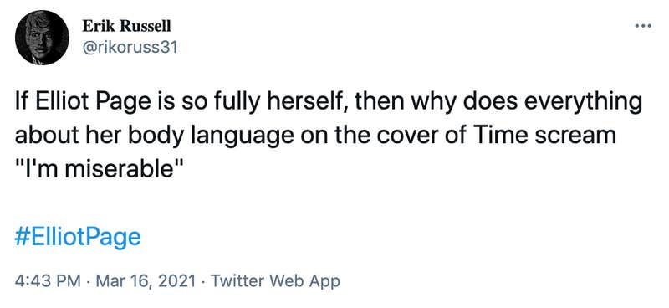This screenshot has width=669, height=308.
Task: Click the word "Time" in the tweet
Action: pos(483,136)
